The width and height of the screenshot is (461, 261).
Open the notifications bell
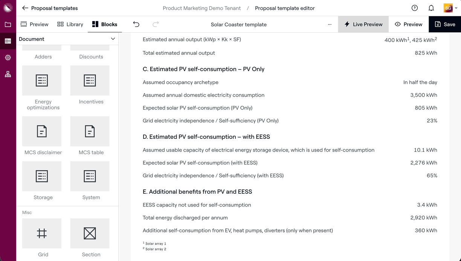pos(431,8)
